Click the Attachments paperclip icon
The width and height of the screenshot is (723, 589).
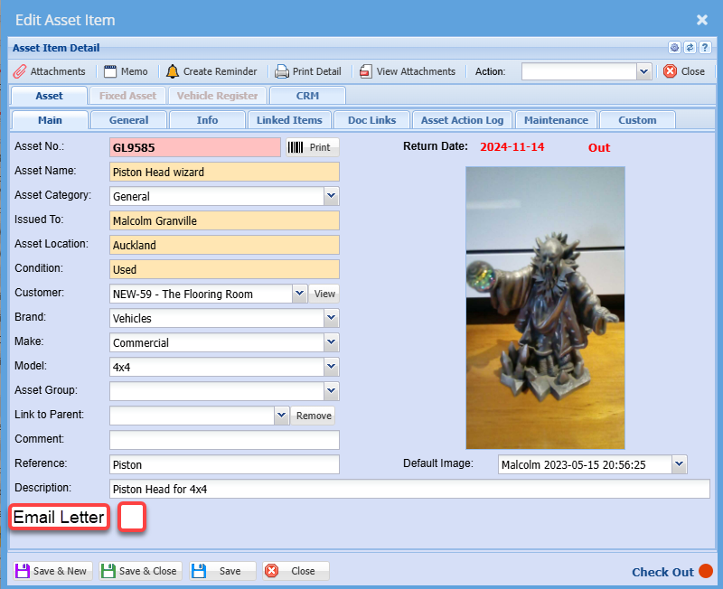point(20,71)
